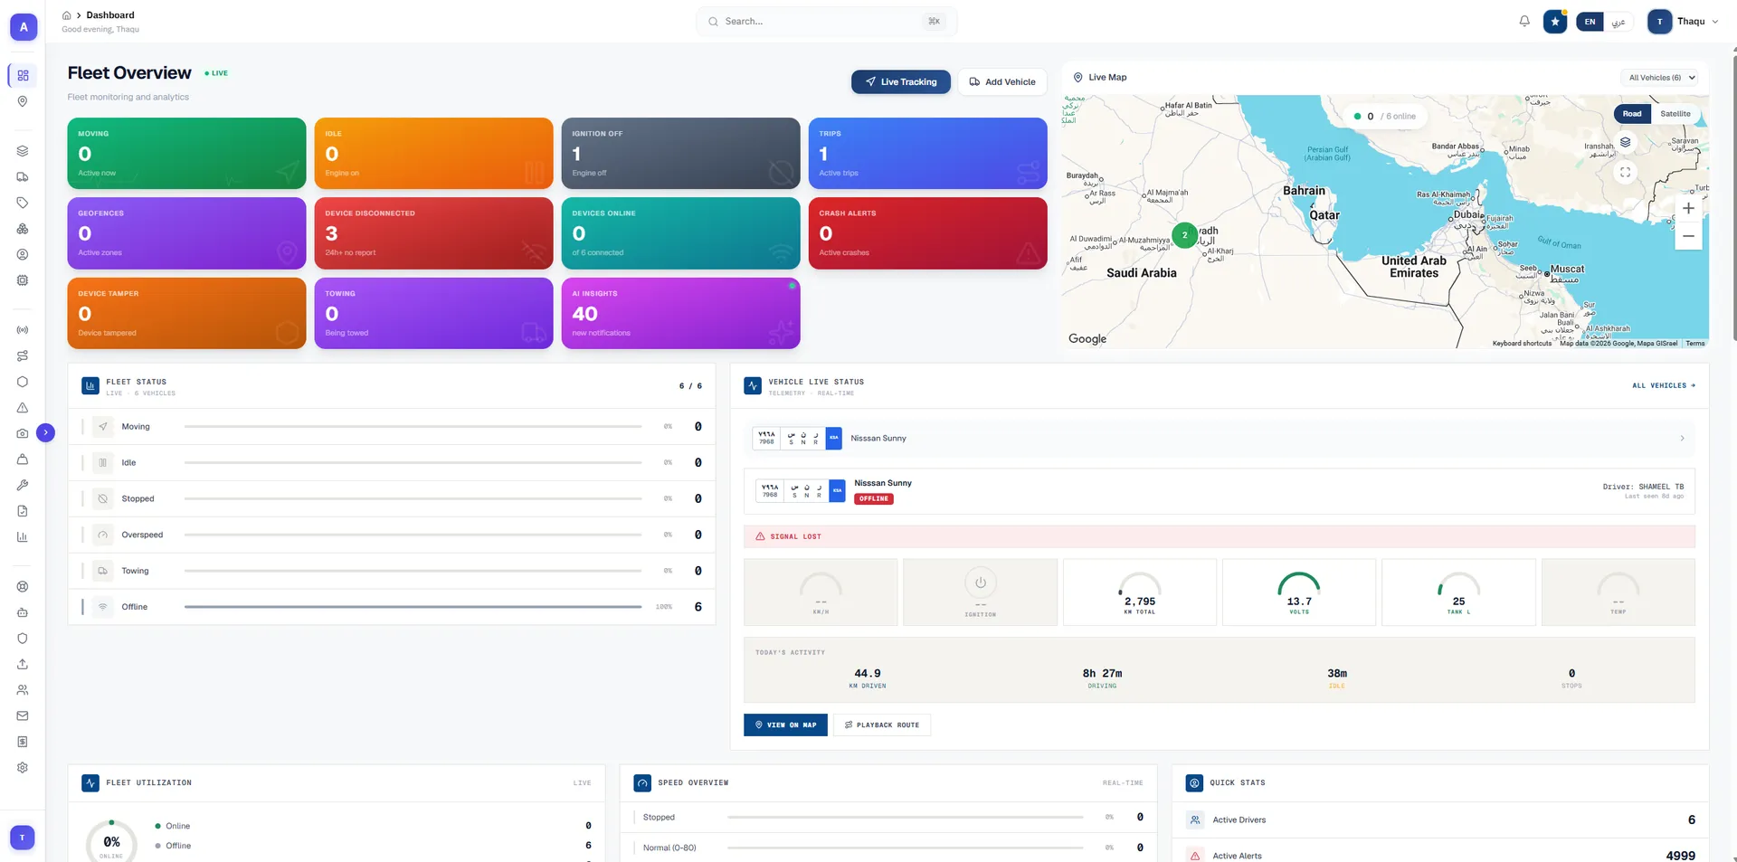Click the home breadcrumb icon
Screen dimensions: 1737x862
click(x=66, y=15)
